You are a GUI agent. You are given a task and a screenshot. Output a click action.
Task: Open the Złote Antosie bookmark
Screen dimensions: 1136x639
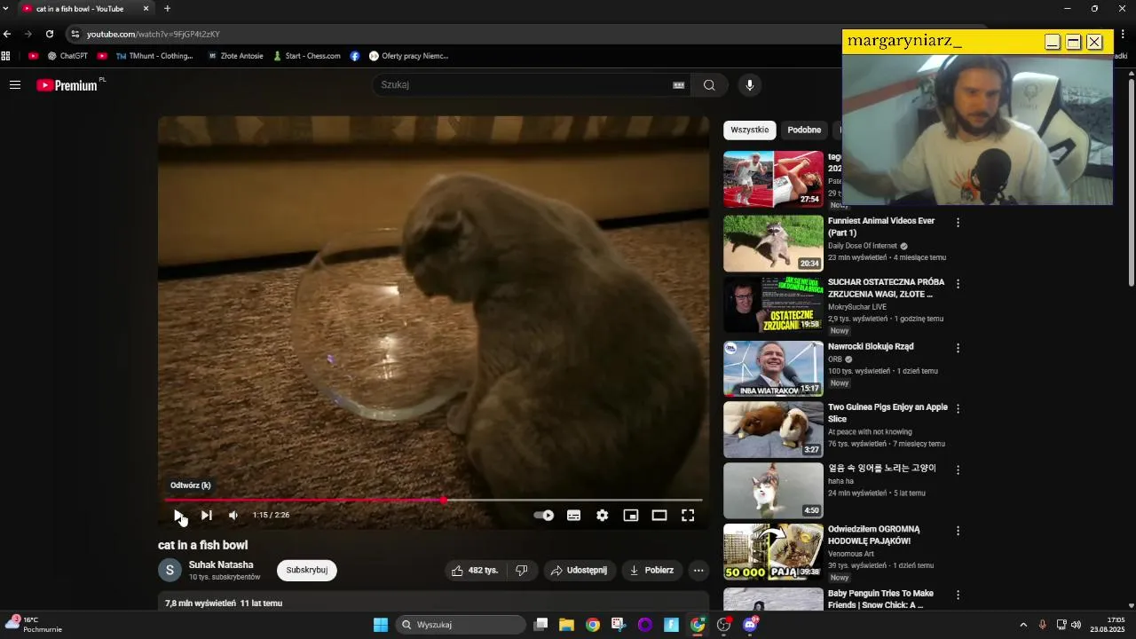click(x=235, y=56)
